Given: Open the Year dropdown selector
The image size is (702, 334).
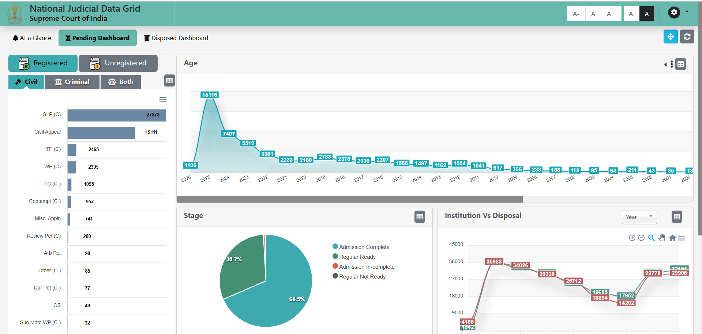Looking at the screenshot, I should (x=639, y=217).
